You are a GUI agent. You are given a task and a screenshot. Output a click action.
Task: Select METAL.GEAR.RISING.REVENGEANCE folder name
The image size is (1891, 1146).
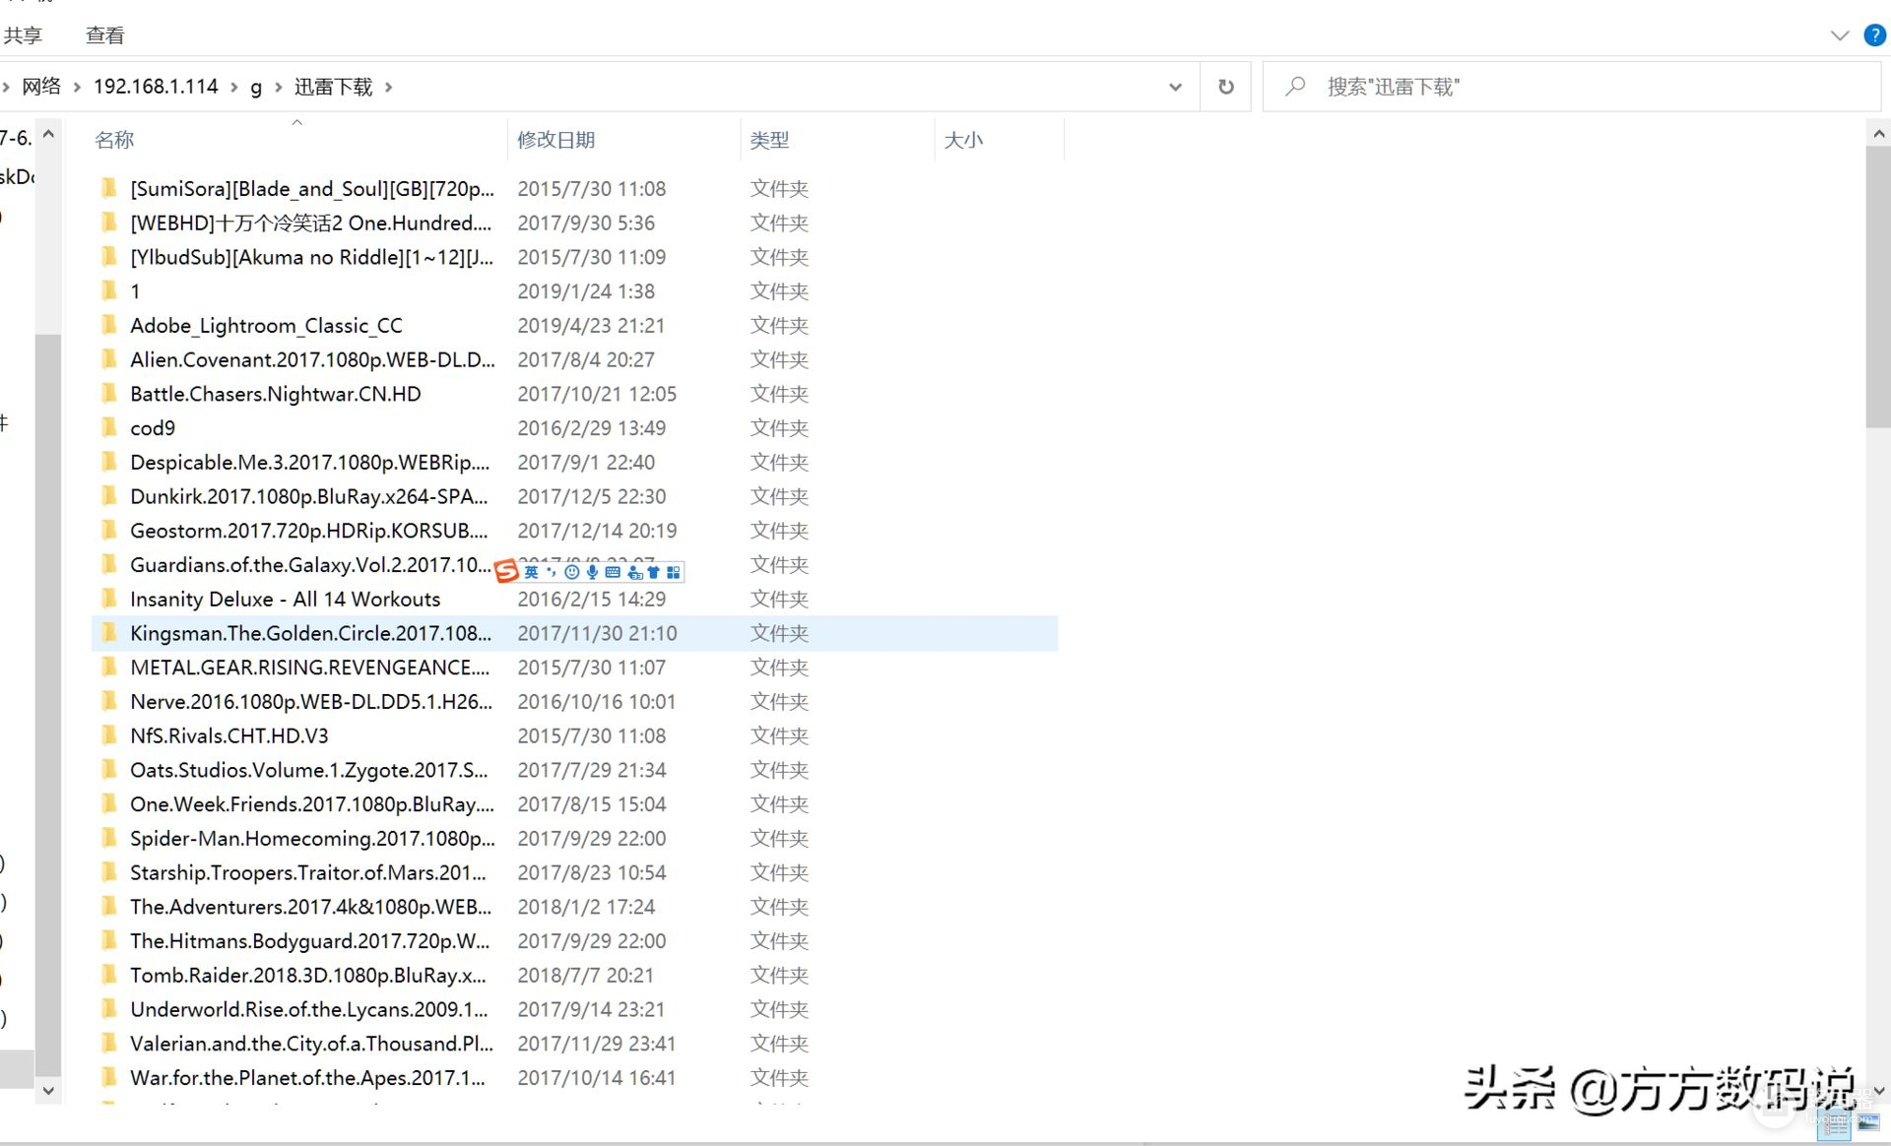pyautogui.click(x=309, y=668)
